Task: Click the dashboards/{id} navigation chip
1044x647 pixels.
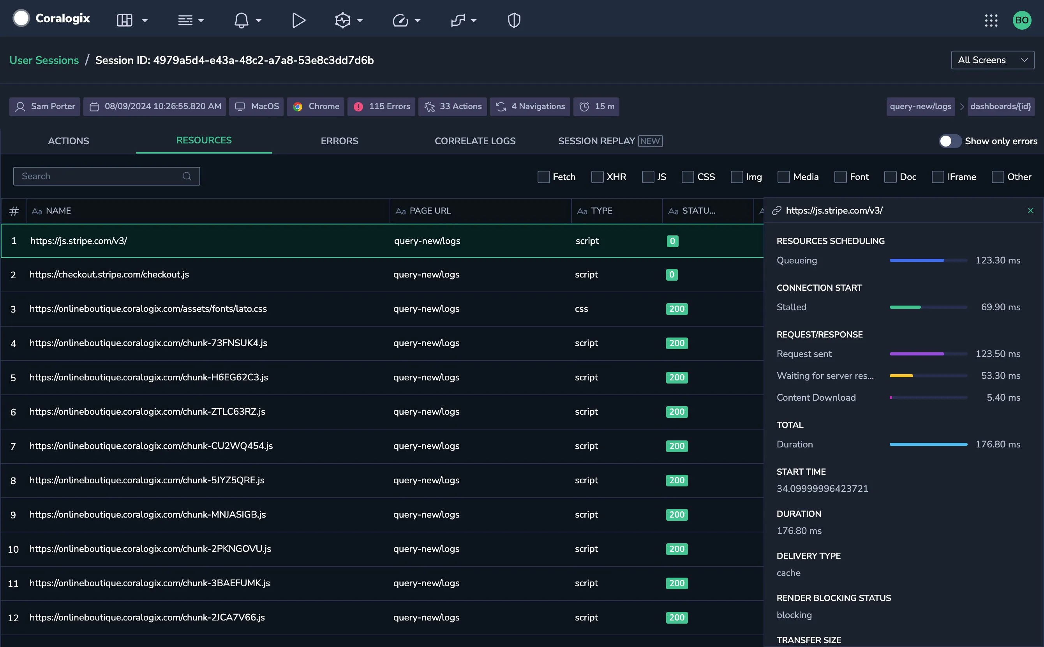Action: pyautogui.click(x=1000, y=106)
